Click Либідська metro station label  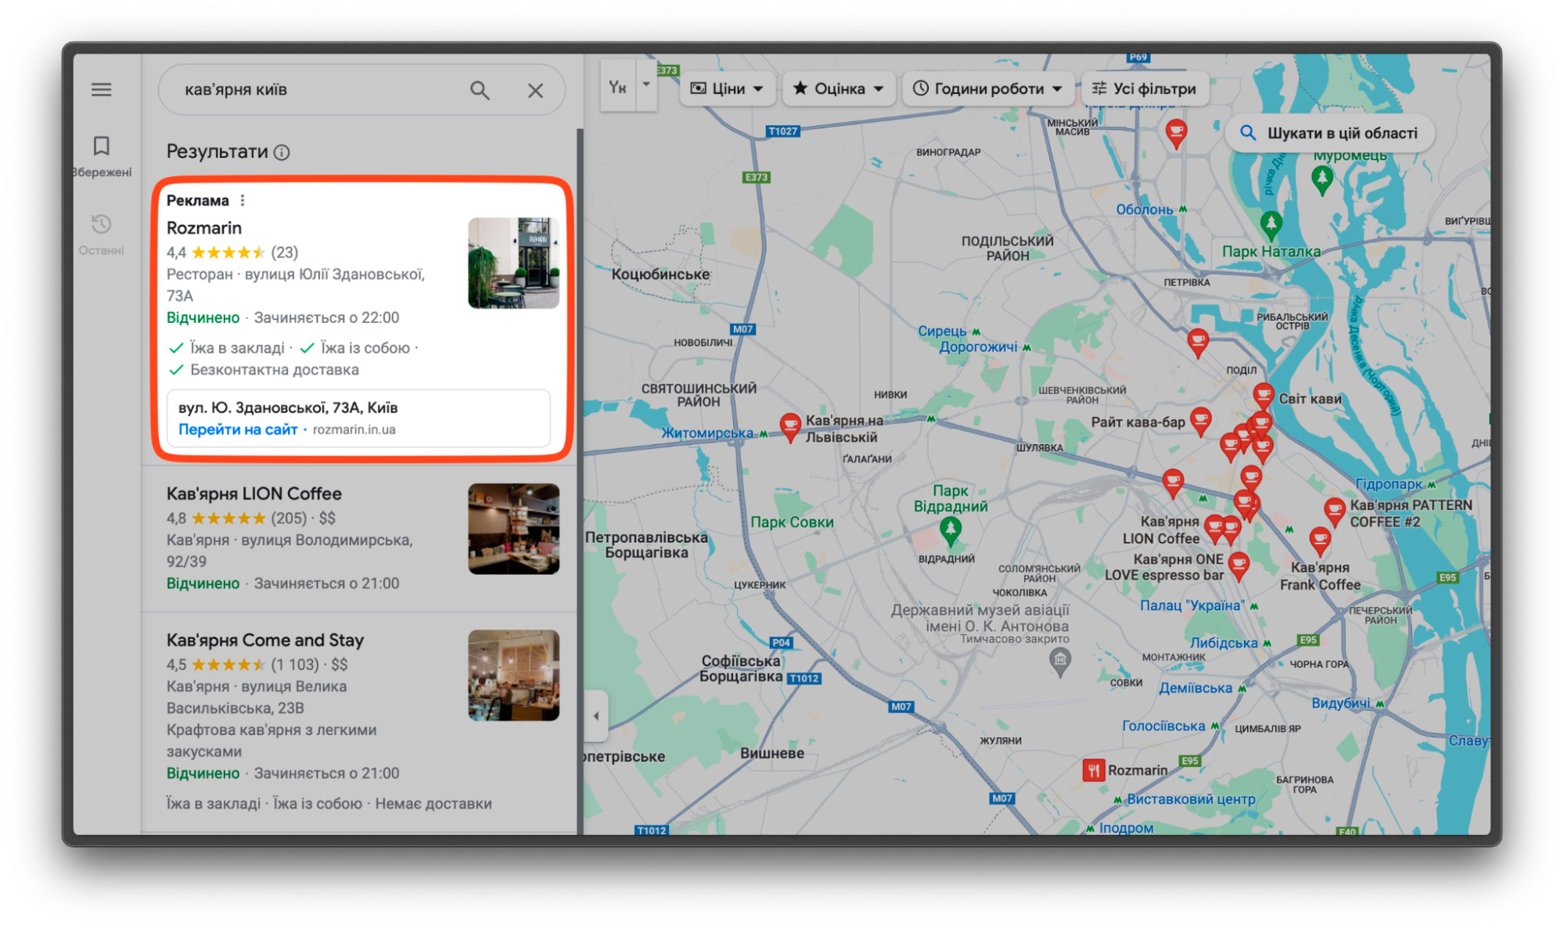(1224, 644)
